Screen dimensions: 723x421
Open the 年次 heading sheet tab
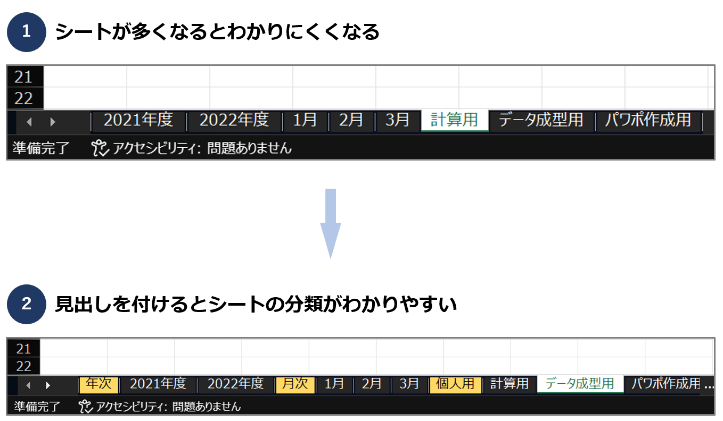(x=99, y=384)
